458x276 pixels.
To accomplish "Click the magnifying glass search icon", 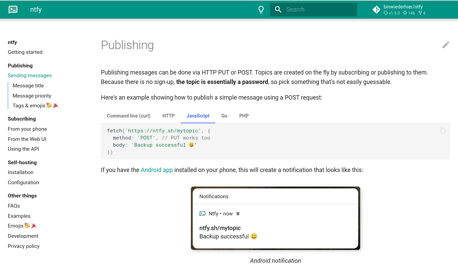I will [x=278, y=9].
